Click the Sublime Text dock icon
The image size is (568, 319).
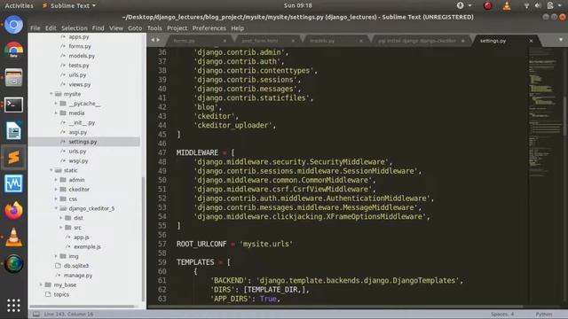tap(13, 158)
